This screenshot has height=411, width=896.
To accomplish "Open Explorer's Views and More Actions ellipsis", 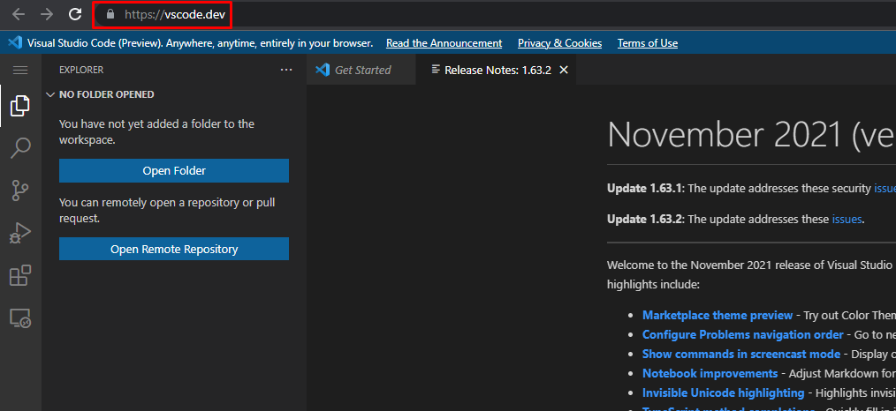I will click(x=285, y=70).
